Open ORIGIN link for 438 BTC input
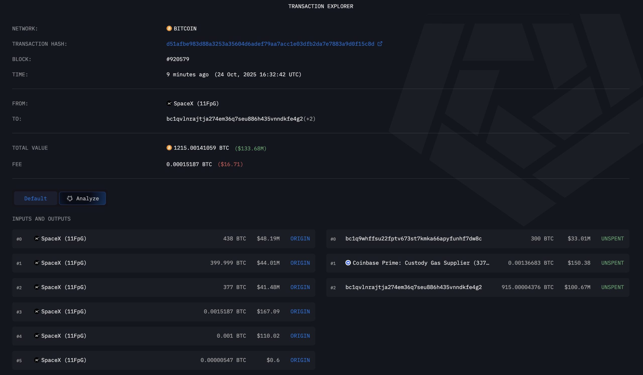 pyautogui.click(x=300, y=239)
